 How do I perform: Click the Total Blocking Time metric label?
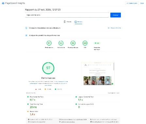(36, 104)
